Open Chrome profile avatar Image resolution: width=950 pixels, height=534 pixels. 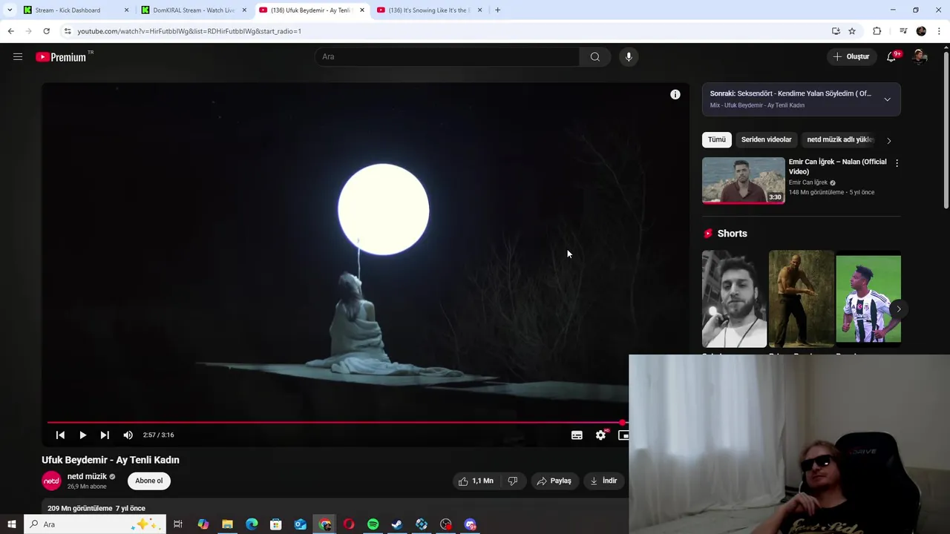921,31
